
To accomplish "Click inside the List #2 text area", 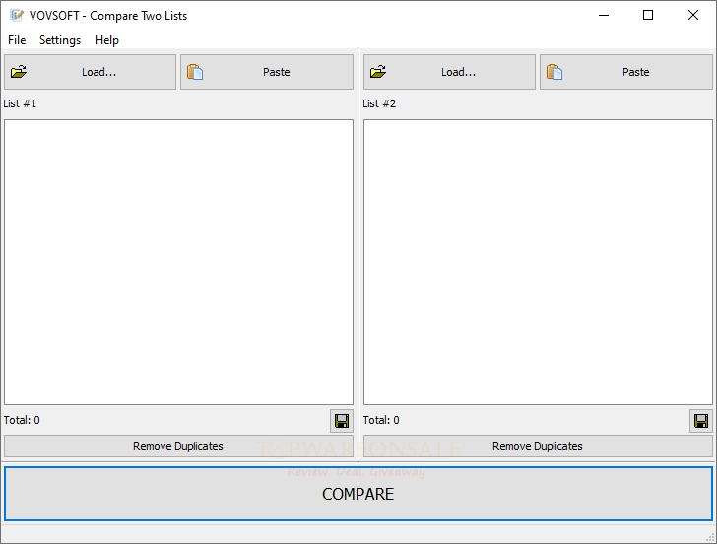I will pos(538,262).
